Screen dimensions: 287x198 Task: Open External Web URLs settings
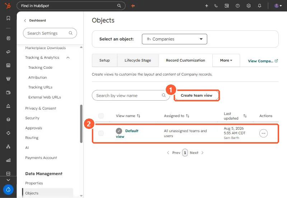[44, 97]
